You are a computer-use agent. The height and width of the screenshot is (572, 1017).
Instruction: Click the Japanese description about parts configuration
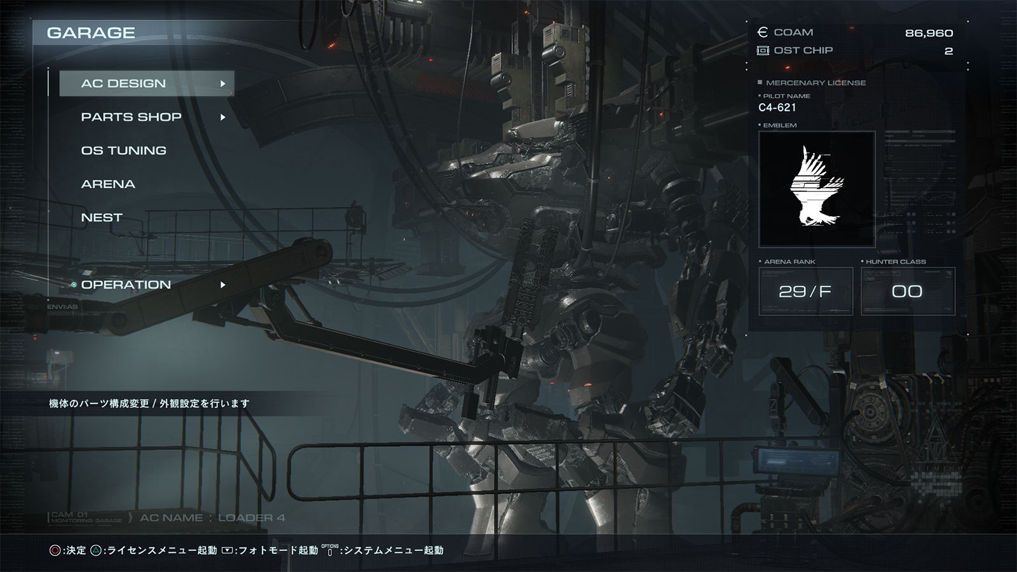pos(149,404)
